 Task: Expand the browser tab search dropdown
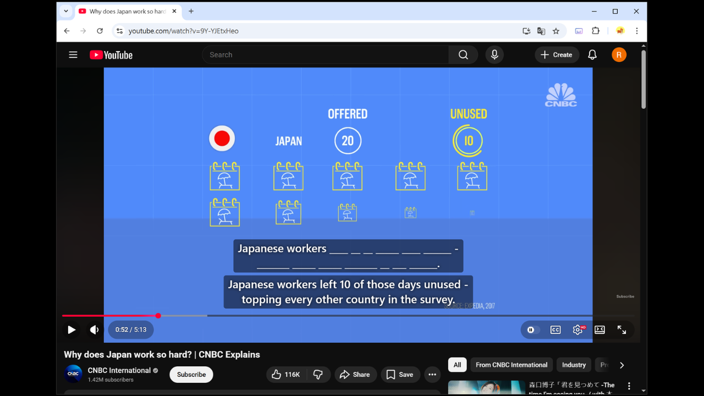click(66, 11)
